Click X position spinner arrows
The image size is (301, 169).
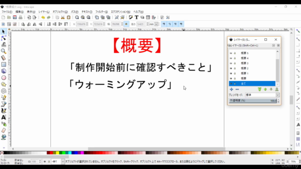[87, 24]
